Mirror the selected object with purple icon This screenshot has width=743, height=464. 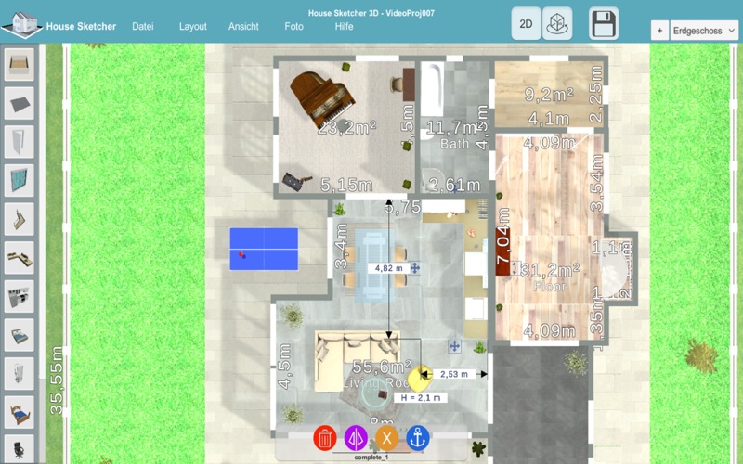point(356,438)
